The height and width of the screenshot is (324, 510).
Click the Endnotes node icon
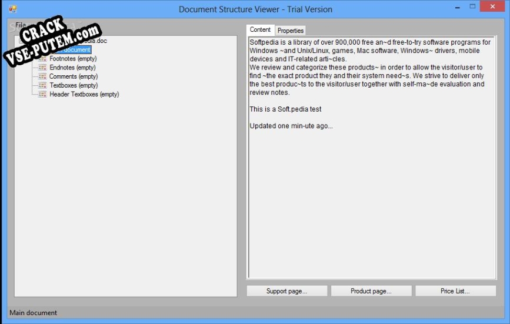point(42,68)
